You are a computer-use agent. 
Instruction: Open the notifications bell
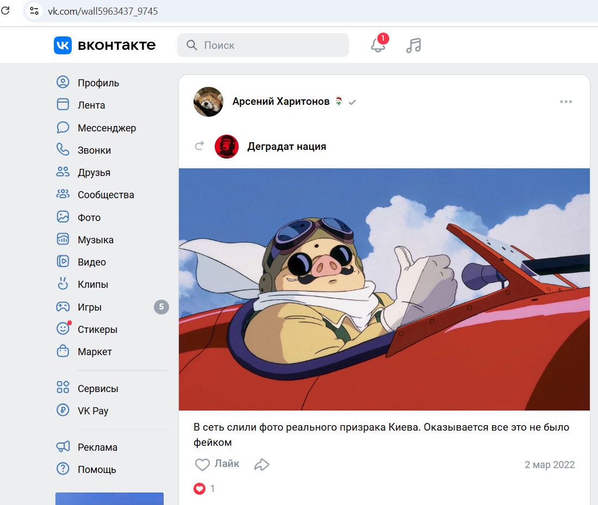coord(378,45)
